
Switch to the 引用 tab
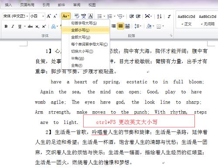(x=46, y=5)
